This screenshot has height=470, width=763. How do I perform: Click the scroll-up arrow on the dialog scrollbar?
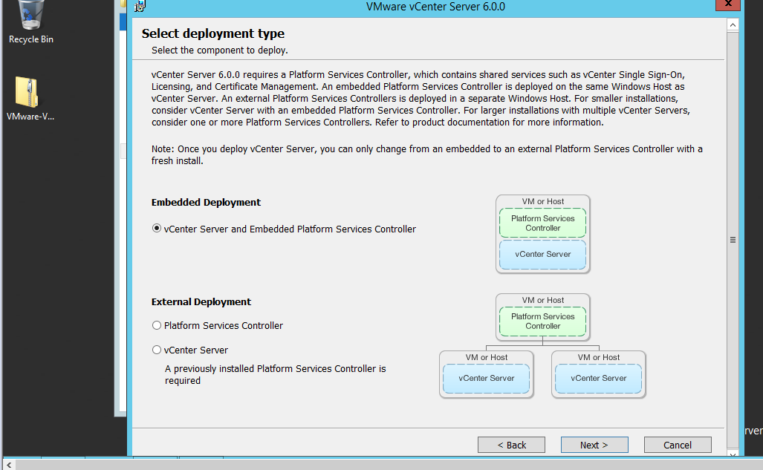tap(733, 24)
